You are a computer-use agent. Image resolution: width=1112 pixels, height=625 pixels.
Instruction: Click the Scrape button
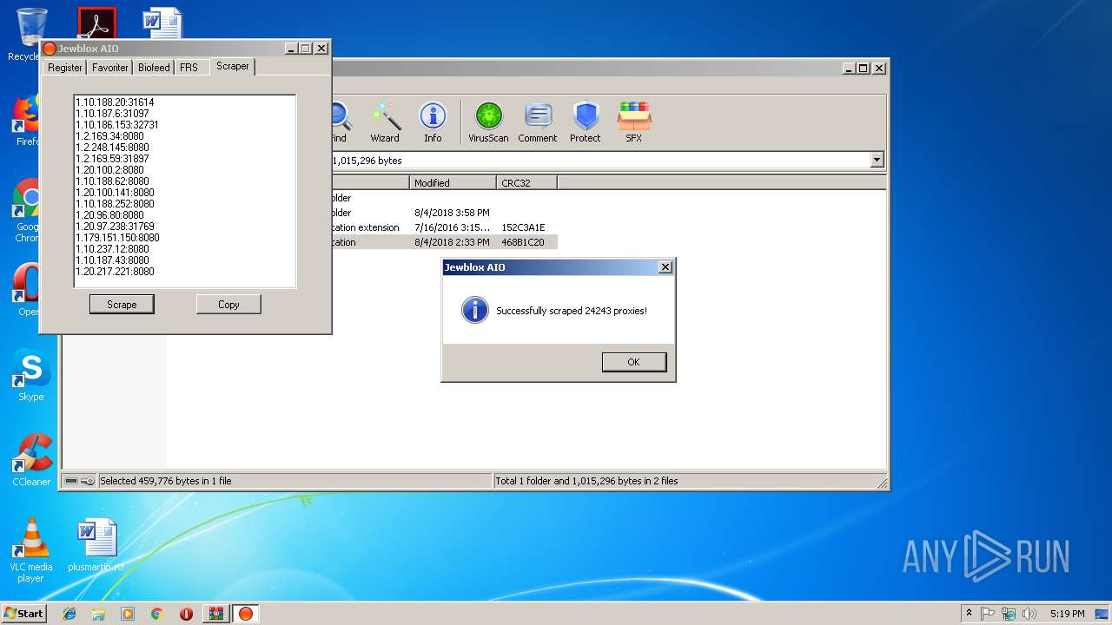122,304
